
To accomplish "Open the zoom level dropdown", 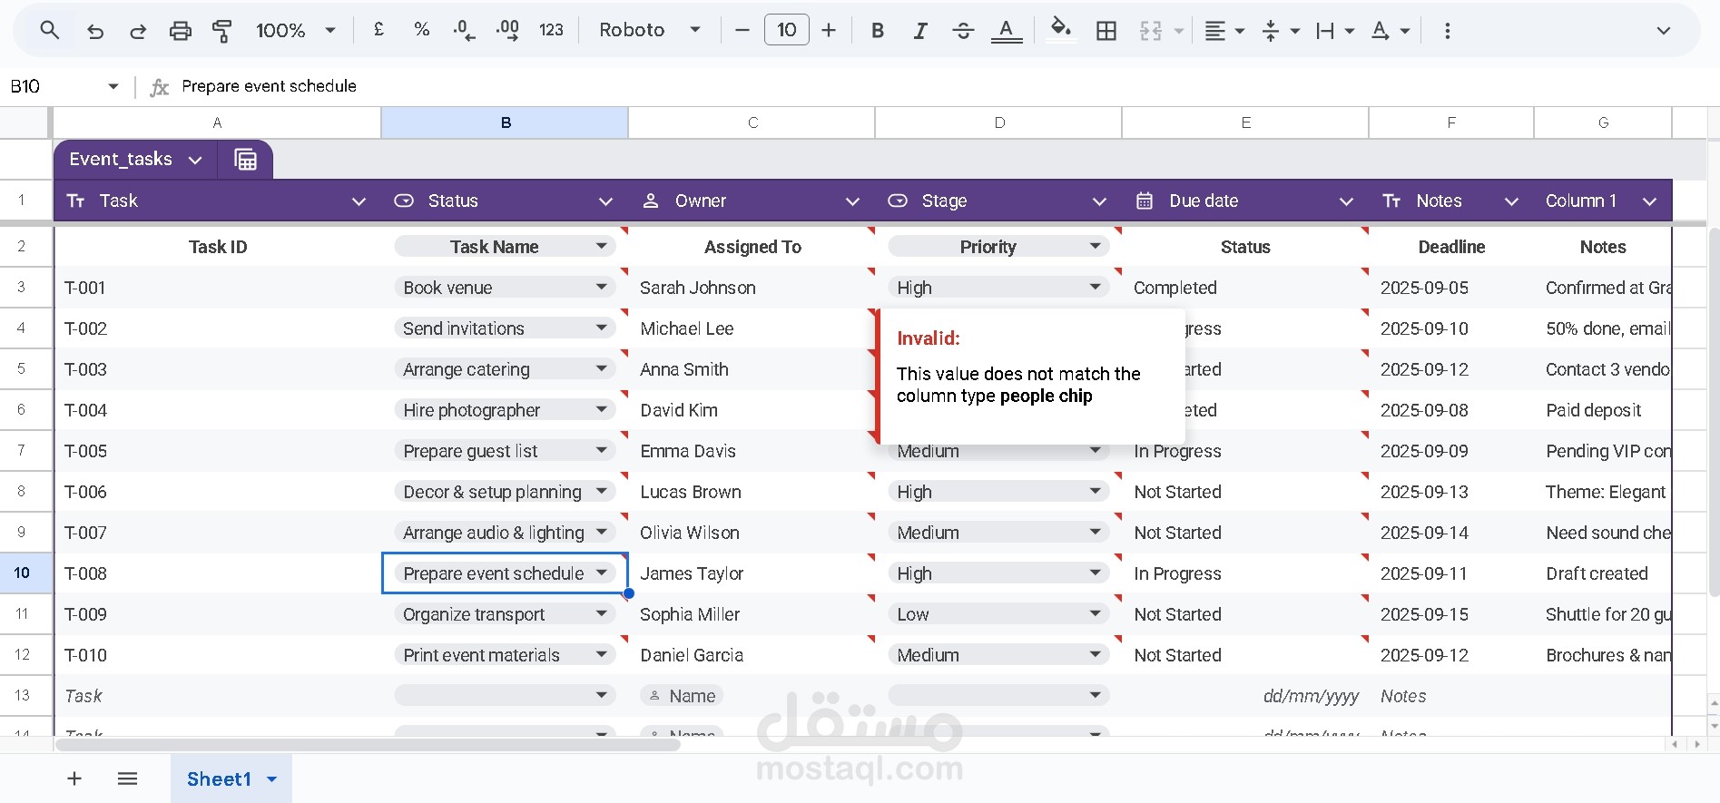I will click(x=296, y=30).
